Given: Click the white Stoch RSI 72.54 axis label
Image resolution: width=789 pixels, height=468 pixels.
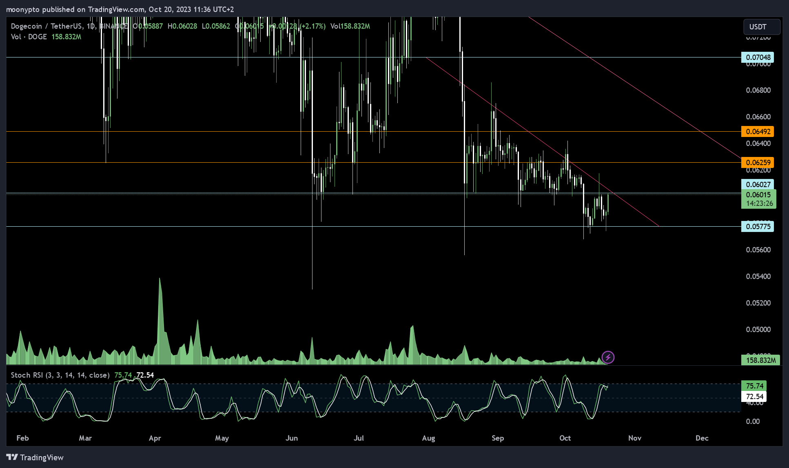Looking at the screenshot, I should [x=754, y=396].
